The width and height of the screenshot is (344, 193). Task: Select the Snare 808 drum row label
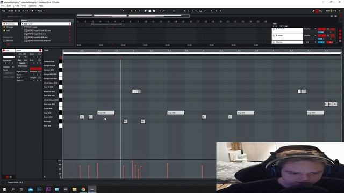point(48,117)
